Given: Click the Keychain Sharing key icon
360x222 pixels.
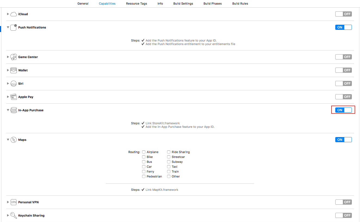Looking at the screenshot, I should tap(14, 215).
